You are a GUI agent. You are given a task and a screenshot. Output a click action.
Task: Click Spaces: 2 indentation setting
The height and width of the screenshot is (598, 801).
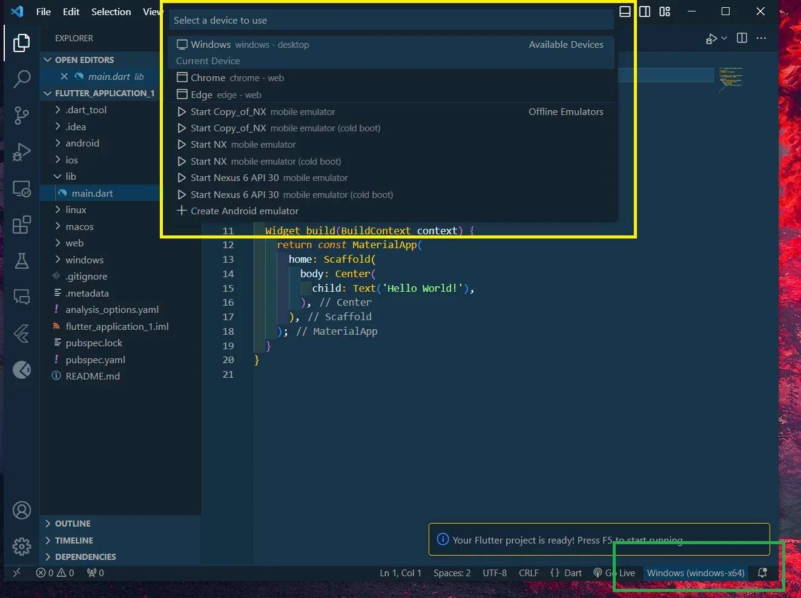(452, 573)
